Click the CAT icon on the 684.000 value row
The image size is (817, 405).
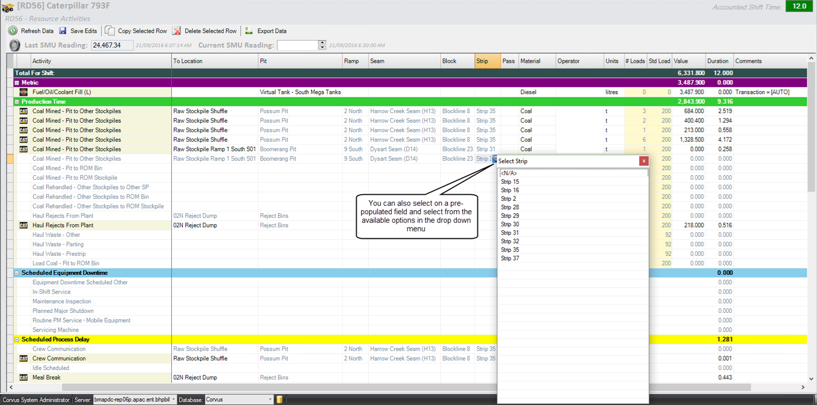pos(23,111)
